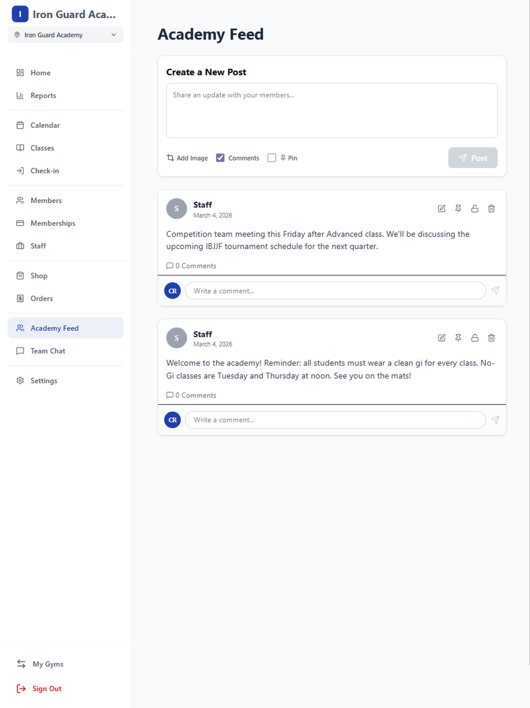Open Reports from the sidebar
Image resolution: width=530 pixels, height=708 pixels.
65,95
